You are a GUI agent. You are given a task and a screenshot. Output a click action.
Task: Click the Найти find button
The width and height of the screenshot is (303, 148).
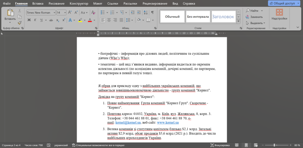[x=254, y=11]
